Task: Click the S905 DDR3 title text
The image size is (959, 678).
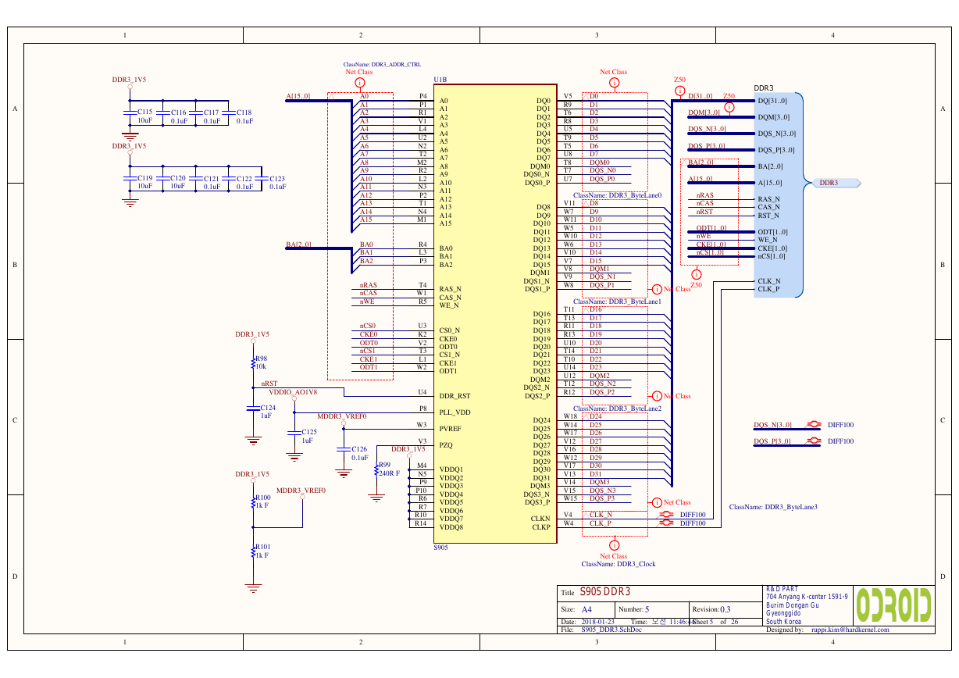Action: point(604,593)
